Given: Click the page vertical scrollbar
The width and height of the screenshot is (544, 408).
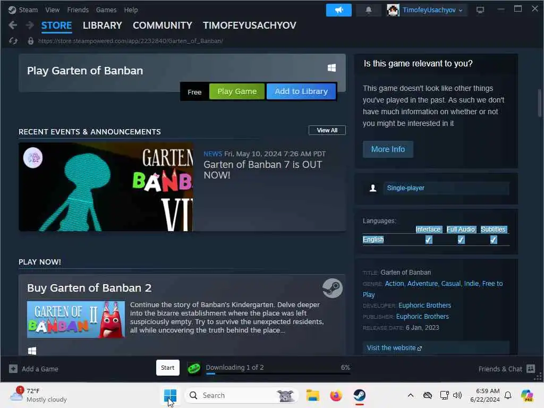Looking at the screenshot, I should click(x=540, y=103).
